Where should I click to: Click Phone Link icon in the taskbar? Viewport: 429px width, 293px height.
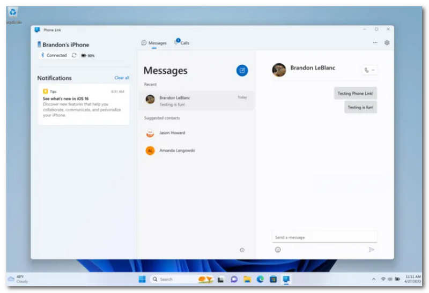pos(286,279)
